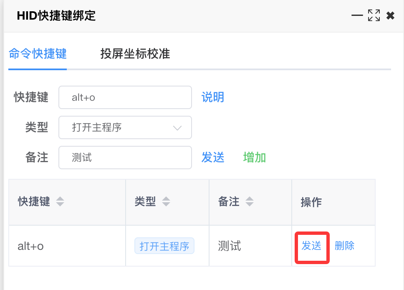Click the 测试 cell in the table row

230,246
